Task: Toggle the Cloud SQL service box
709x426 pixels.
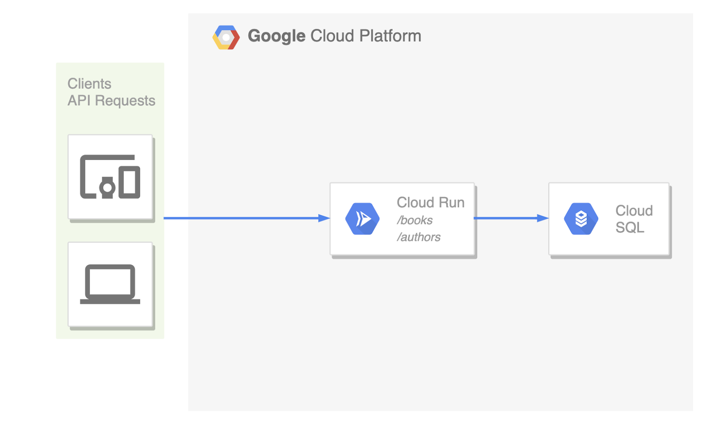Action: pyautogui.click(x=608, y=219)
